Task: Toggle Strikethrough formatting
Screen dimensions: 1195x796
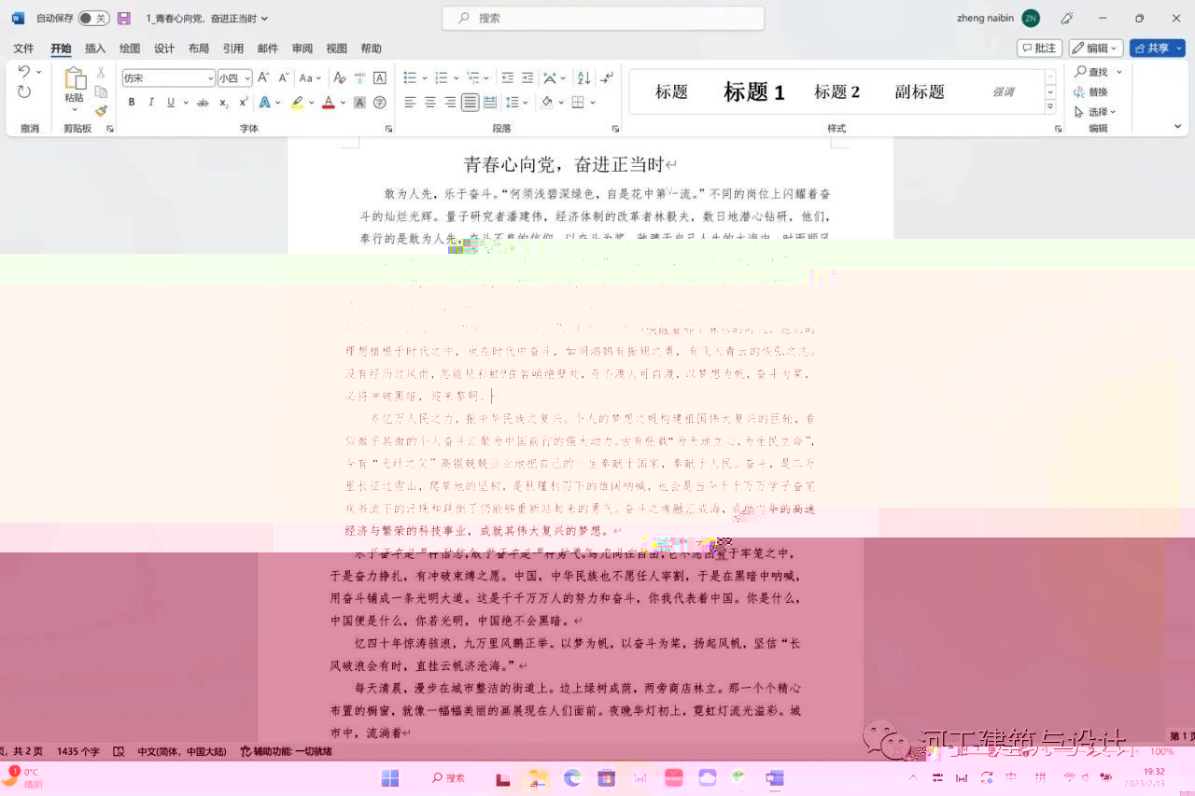Action: point(202,103)
